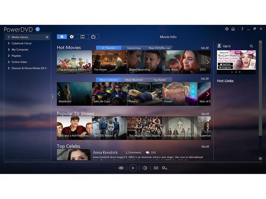Show next Most Collected movies with right arrow

coord(208,94)
